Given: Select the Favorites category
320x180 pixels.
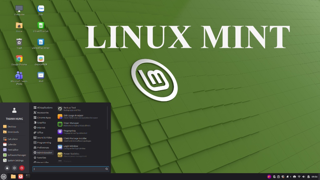Looking at the screenshot, I should (x=43, y=157).
